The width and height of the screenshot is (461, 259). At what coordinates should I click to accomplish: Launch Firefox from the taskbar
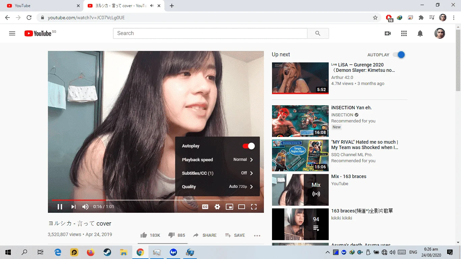pos(91,252)
